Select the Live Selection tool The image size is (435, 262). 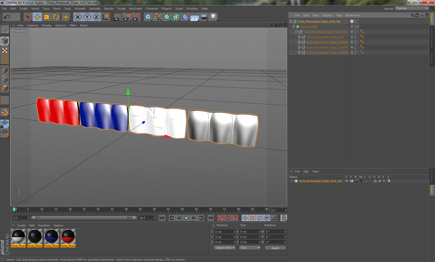pyautogui.click(x=28, y=17)
